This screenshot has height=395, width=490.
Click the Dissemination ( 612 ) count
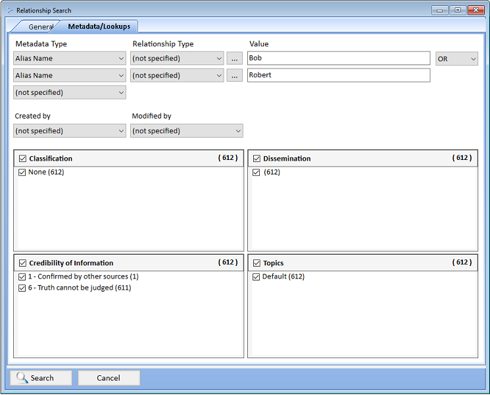462,157
